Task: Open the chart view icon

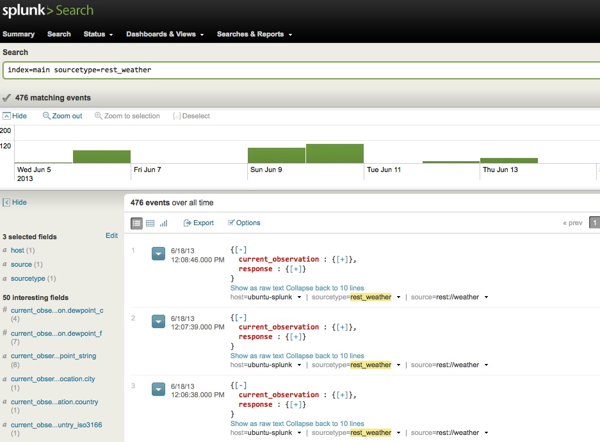Action: pos(163,223)
